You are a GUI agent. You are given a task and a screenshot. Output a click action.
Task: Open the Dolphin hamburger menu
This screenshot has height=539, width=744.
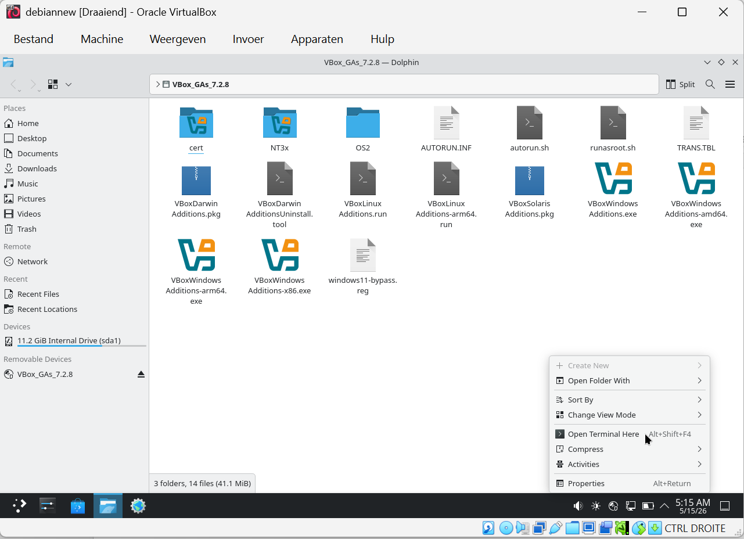coord(730,84)
